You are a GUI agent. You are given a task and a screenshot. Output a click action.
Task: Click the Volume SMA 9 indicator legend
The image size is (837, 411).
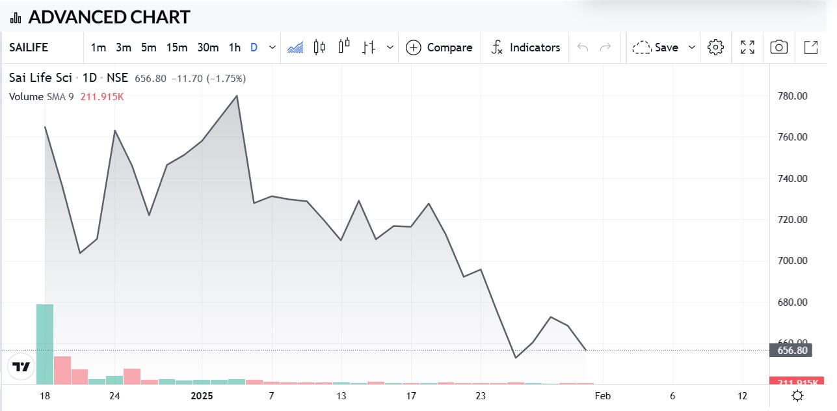point(42,97)
